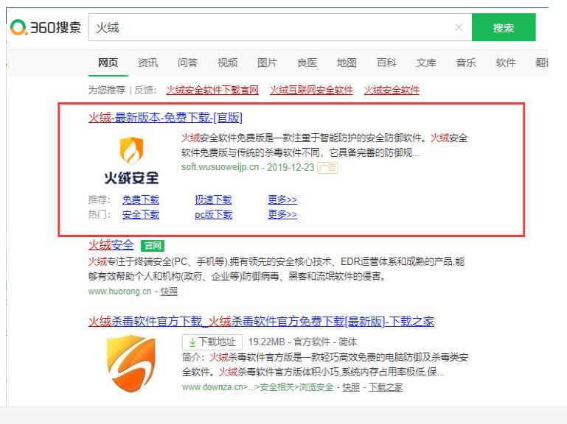The width and height of the screenshot is (567, 424).
Task: Open 快照 for www.huorong.cn
Action: click(x=169, y=291)
